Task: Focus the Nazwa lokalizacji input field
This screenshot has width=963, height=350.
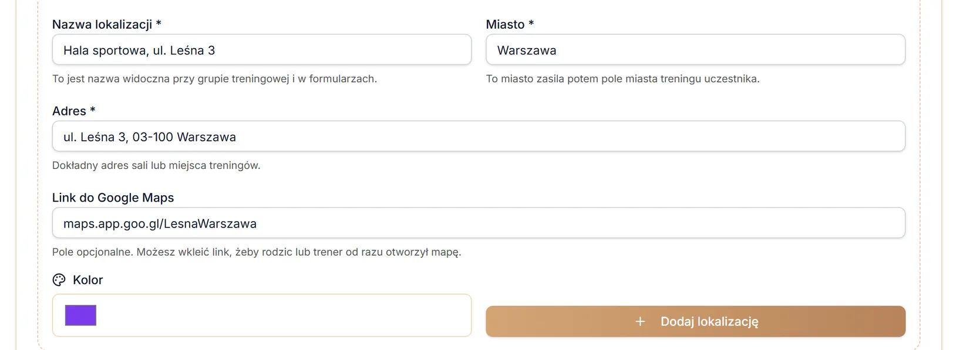Action: pos(262,50)
